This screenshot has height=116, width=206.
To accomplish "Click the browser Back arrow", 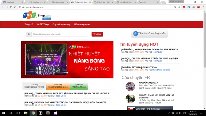I will 3,7.
